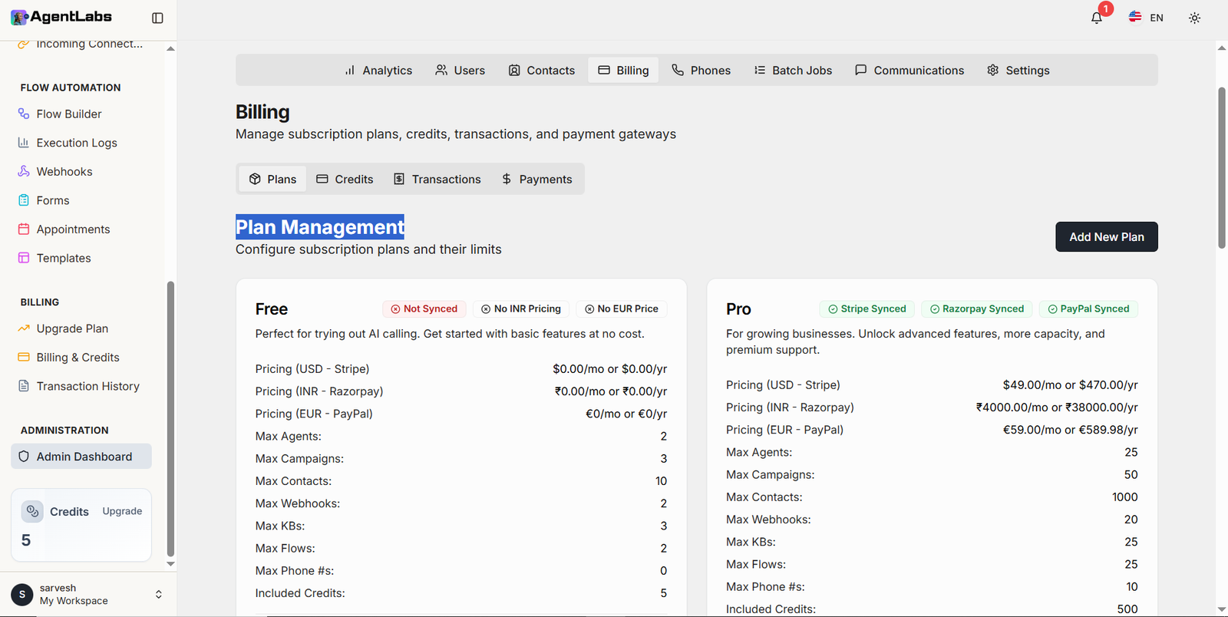Viewport: 1228px width, 617px height.
Task: Switch to the Credits sub-tab
Action: pos(345,179)
